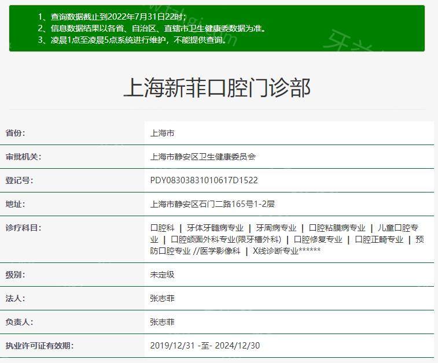Viewport: 438px width, 363px height.
Task: Click the 省份 label
Action: [16, 133]
